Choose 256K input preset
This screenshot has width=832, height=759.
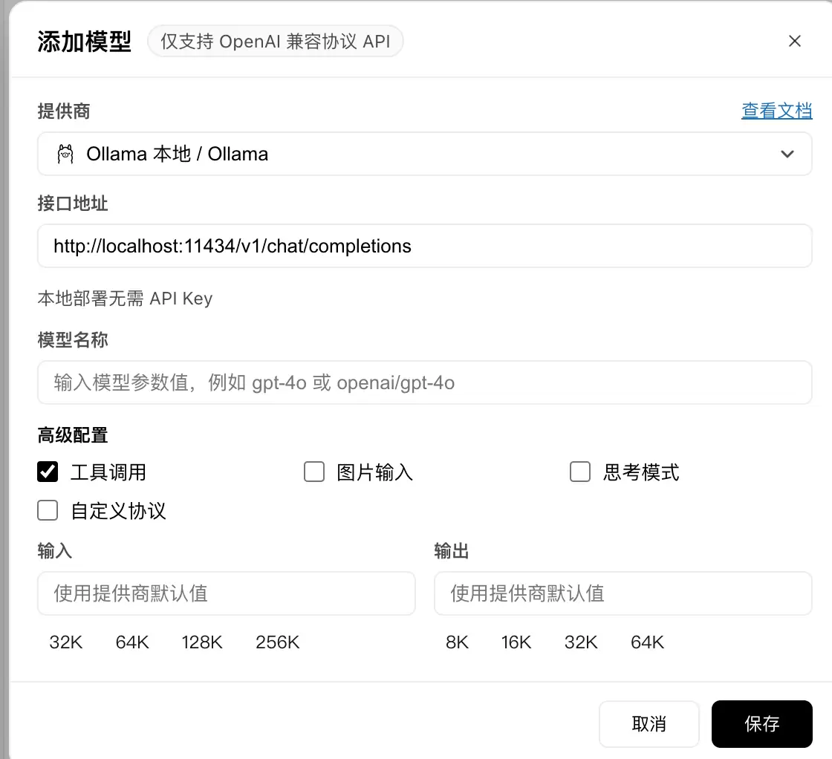point(278,642)
